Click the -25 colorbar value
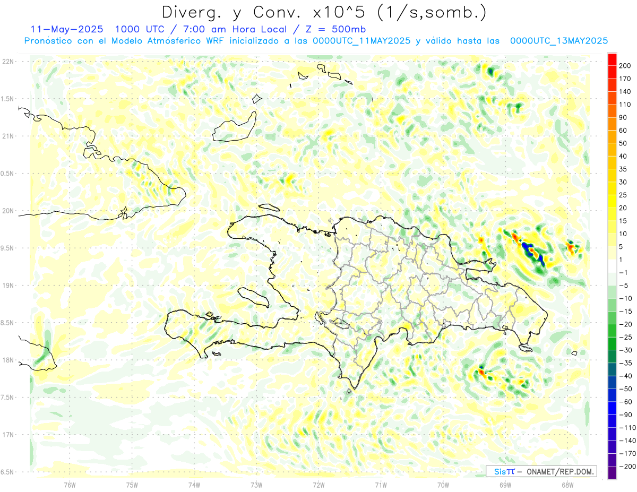Viewport: 637px width, 492px height. (x=625, y=337)
